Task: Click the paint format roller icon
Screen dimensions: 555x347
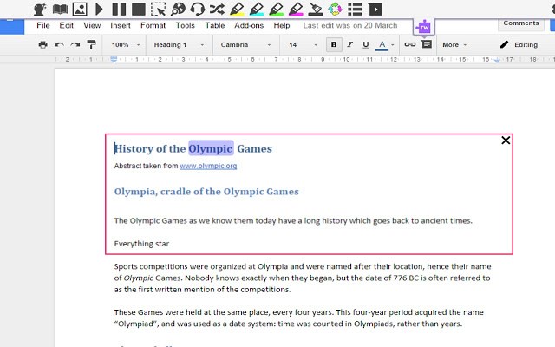Action: click(91, 44)
